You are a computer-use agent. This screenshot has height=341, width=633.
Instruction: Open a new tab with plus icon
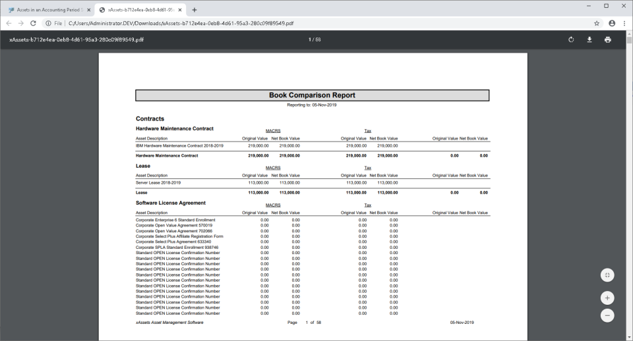coord(194,10)
